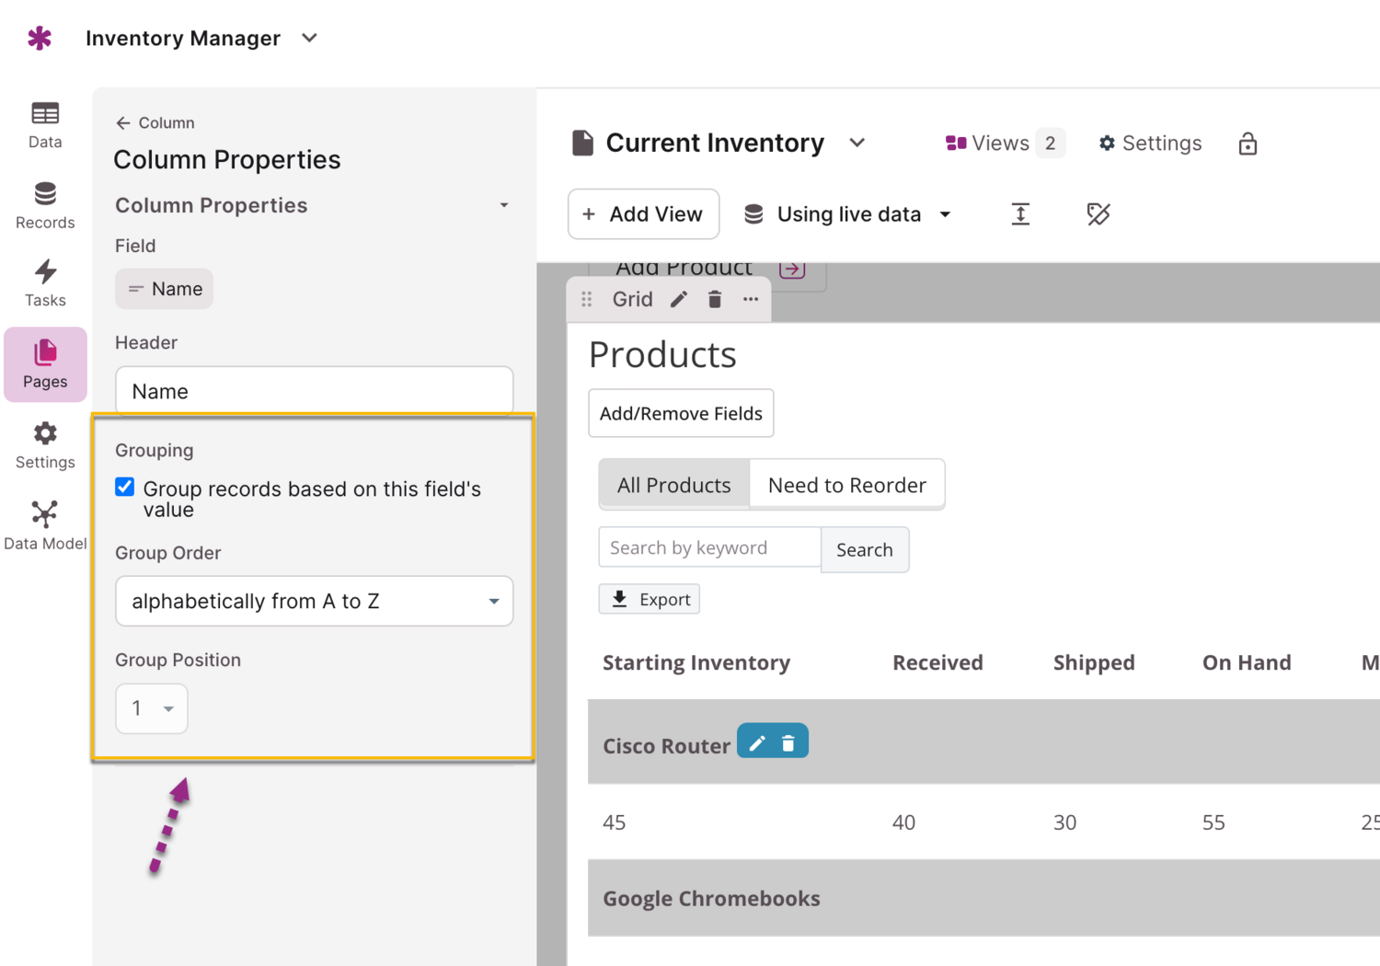
Task: Open the Data section in sidebar
Action: [x=44, y=124]
